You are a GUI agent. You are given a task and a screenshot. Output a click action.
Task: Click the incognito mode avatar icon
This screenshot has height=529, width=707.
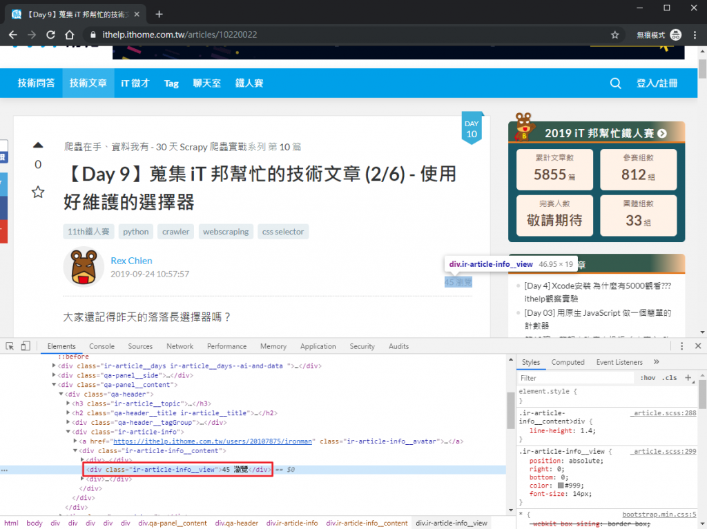[x=675, y=34]
